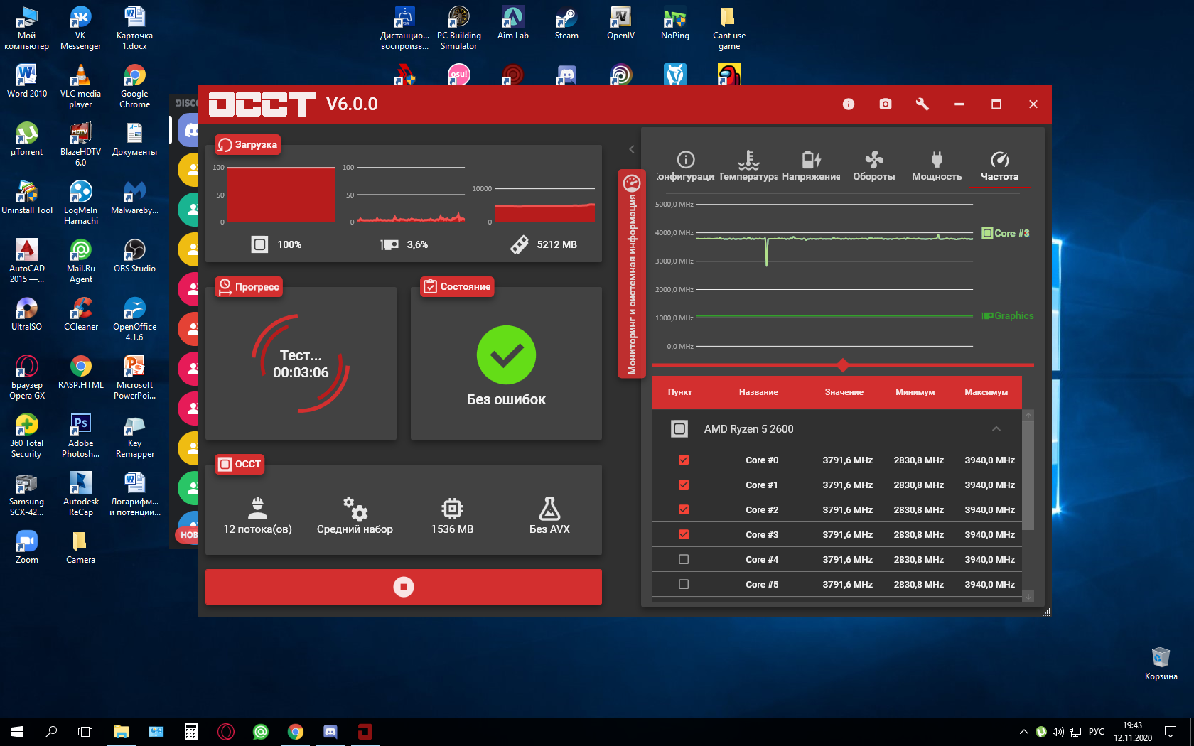Viewport: 1194px width, 746px height.
Task: Select the Adobe Photoshop desktop shortcut
Action: tap(80, 436)
